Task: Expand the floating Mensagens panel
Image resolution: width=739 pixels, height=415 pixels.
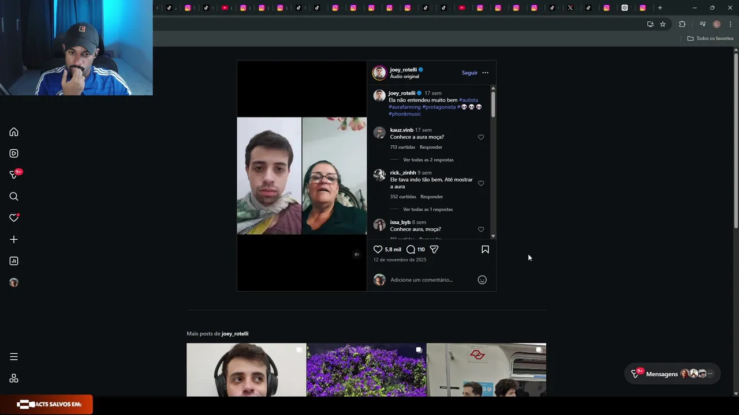Action: 673,373
